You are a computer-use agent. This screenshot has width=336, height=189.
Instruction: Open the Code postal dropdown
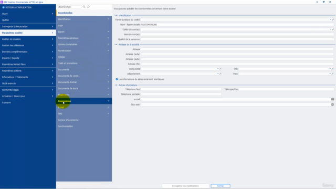coord(218,69)
